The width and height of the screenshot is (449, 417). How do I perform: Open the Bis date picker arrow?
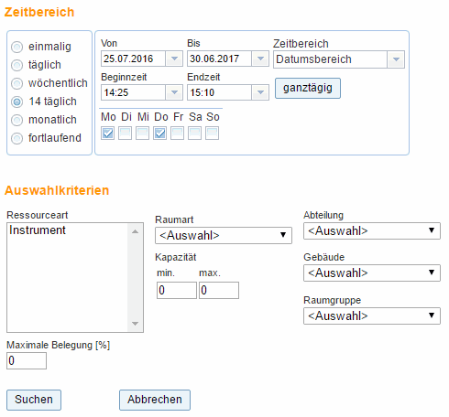[260, 59]
